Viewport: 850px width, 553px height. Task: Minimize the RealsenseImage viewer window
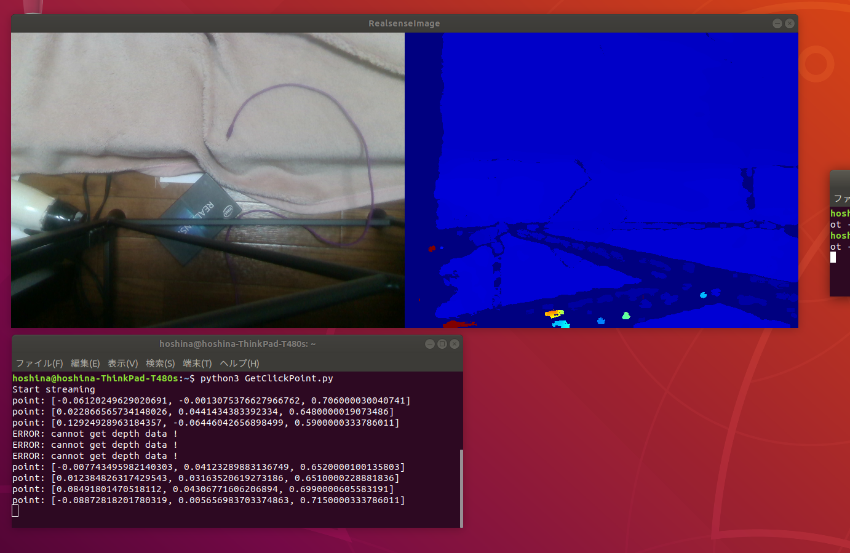click(x=777, y=23)
